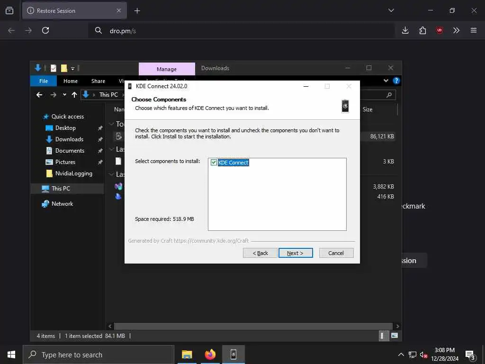Open Downloads in Explorer sidebar
The width and height of the screenshot is (485, 364).
[69, 139]
